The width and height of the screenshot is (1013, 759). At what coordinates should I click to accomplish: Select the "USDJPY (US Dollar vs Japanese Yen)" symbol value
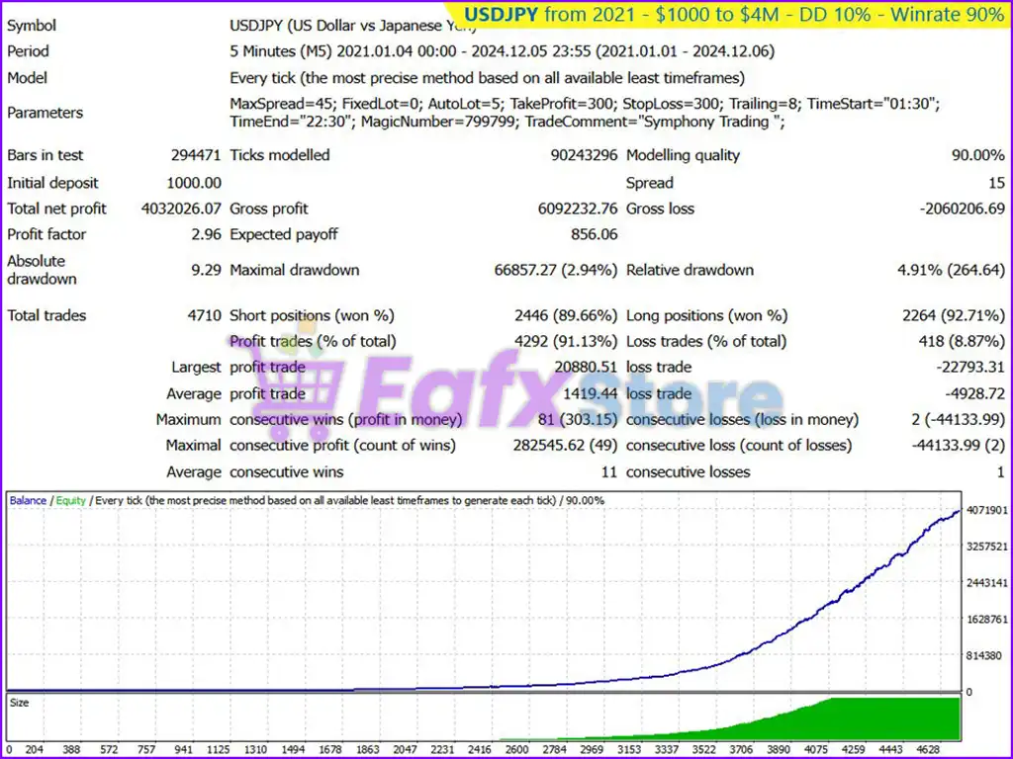353,26
